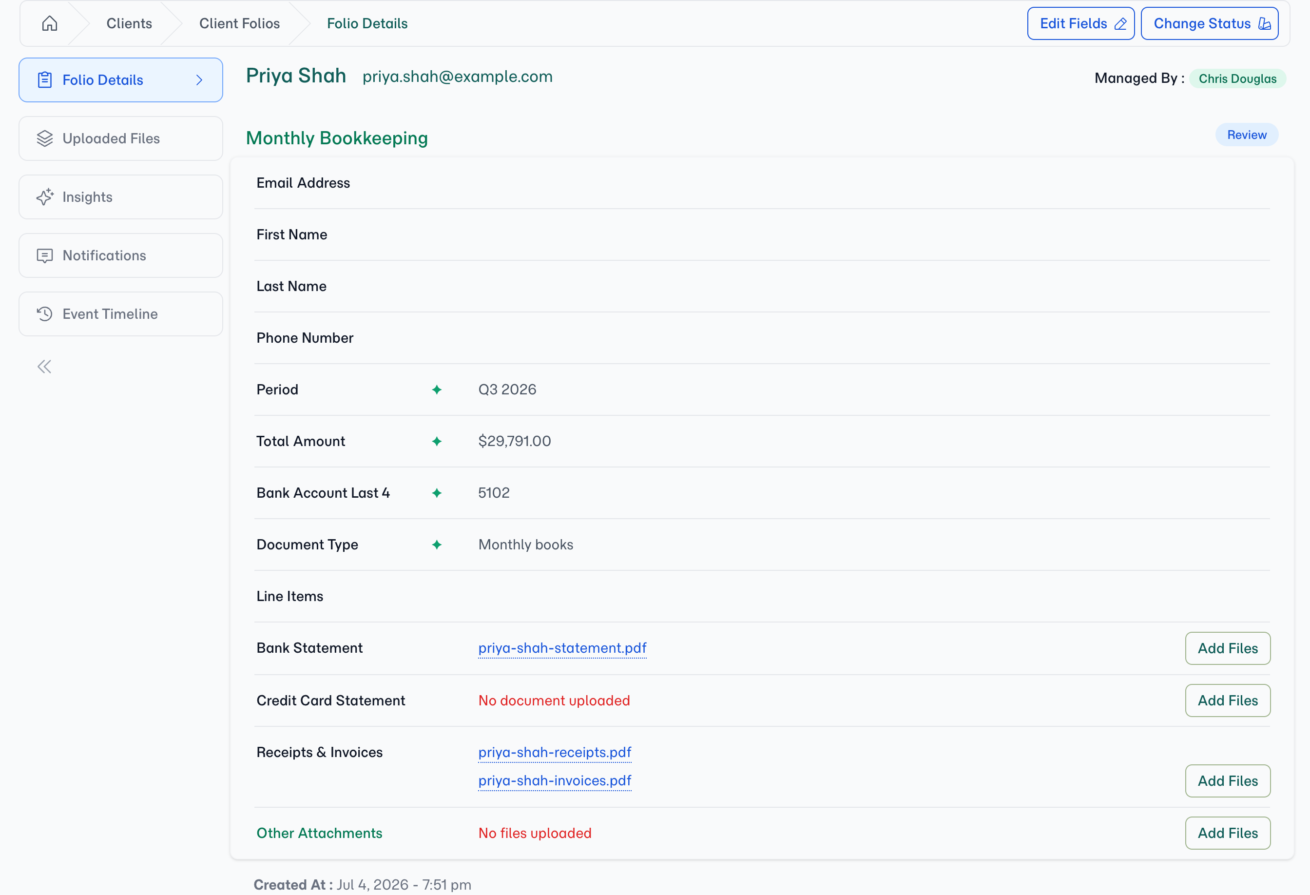1310x895 pixels.
Task: Click the Email Address field label
Action: coord(303,183)
